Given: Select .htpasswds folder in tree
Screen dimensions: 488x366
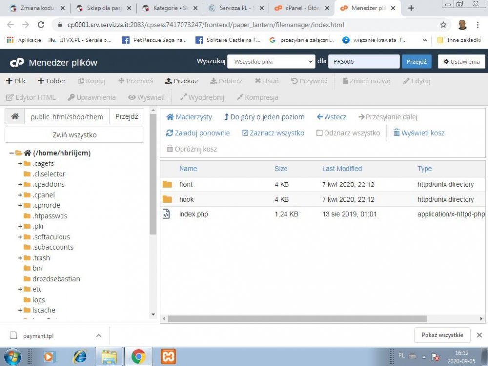Looking at the screenshot, I should [x=49, y=216].
